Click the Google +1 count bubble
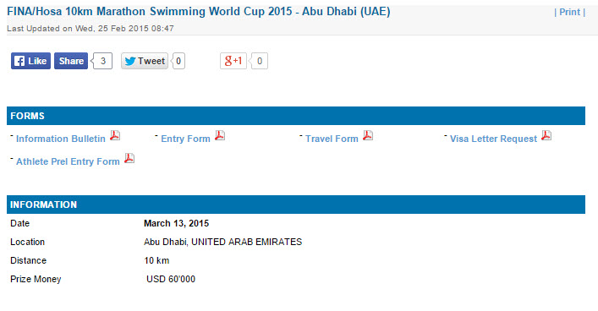This screenshot has height=311, width=598. click(x=259, y=61)
